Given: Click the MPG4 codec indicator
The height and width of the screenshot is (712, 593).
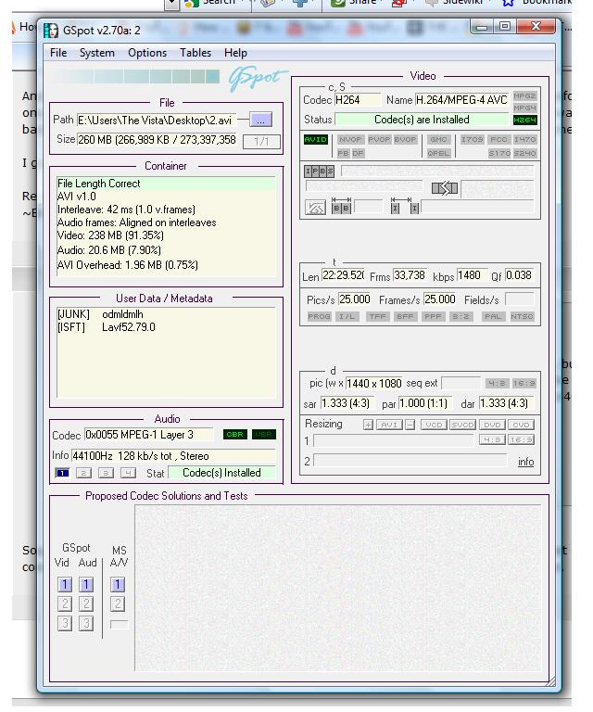Looking at the screenshot, I should point(524,108).
